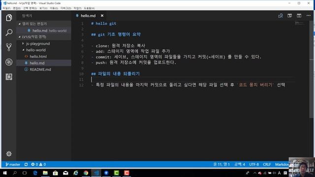
Task: Open Markdown preview to the side
Action: coord(290,16)
